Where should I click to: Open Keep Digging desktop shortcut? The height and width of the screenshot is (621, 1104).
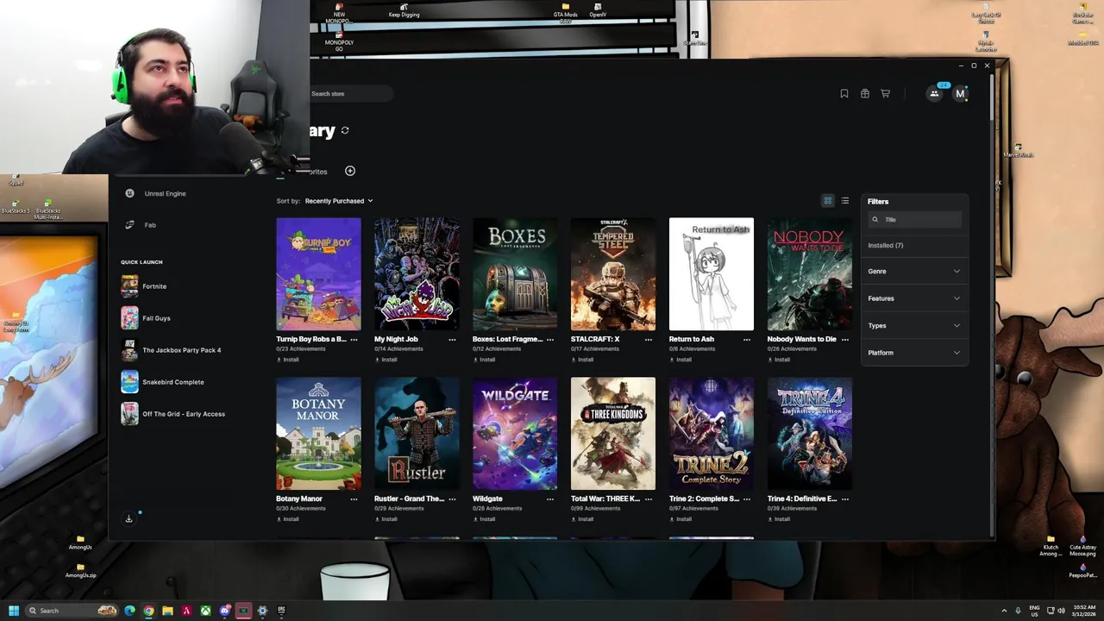(x=404, y=10)
